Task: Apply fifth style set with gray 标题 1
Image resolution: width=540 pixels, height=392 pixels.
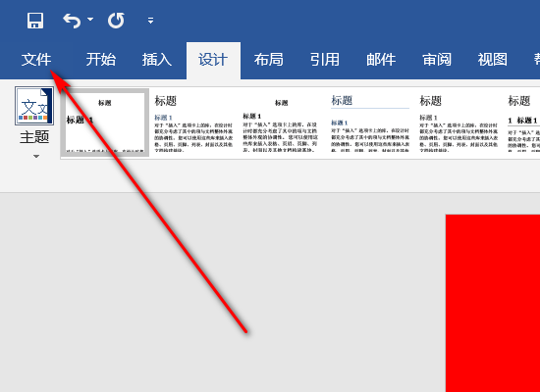Action: (459, 123)
